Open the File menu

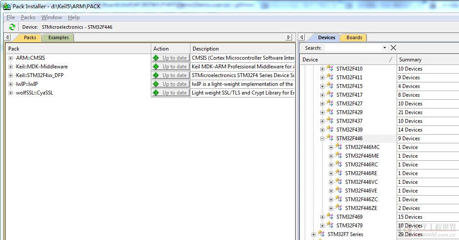[x=10, y=17]
